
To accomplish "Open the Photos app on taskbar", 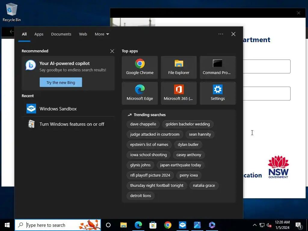I will (197, 225).
